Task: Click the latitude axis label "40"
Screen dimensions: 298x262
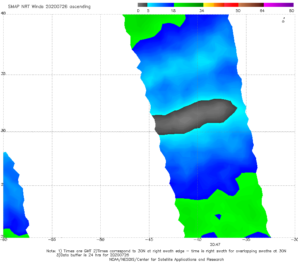Action: pos(3,13)
